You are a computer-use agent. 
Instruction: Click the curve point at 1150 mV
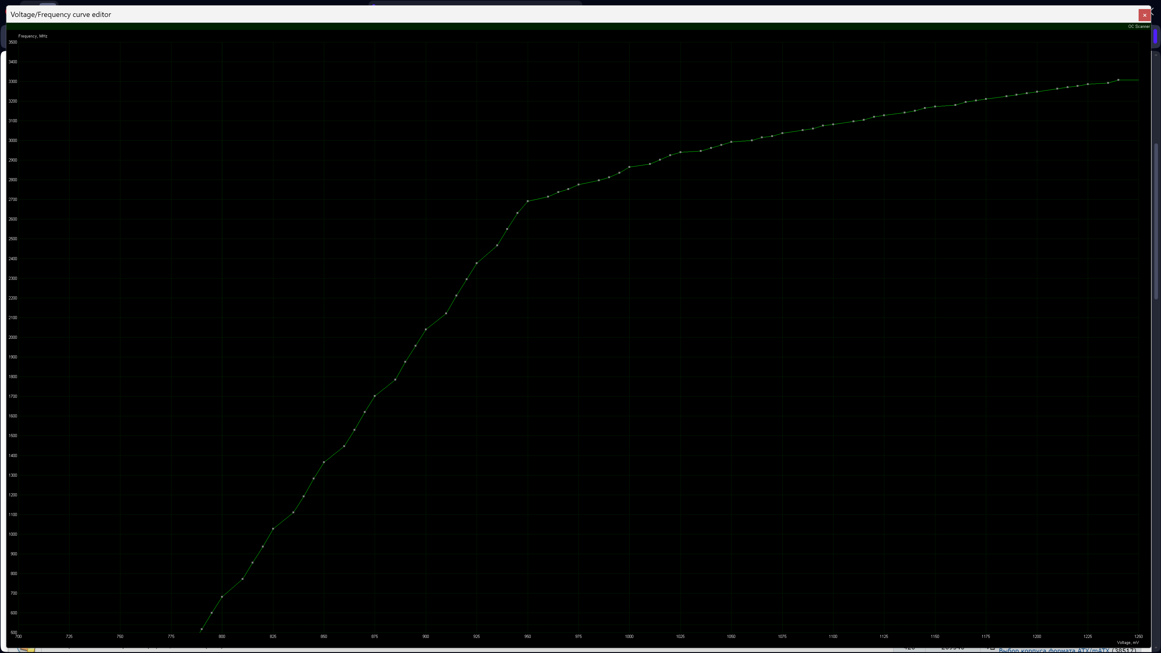pos(935,107)
